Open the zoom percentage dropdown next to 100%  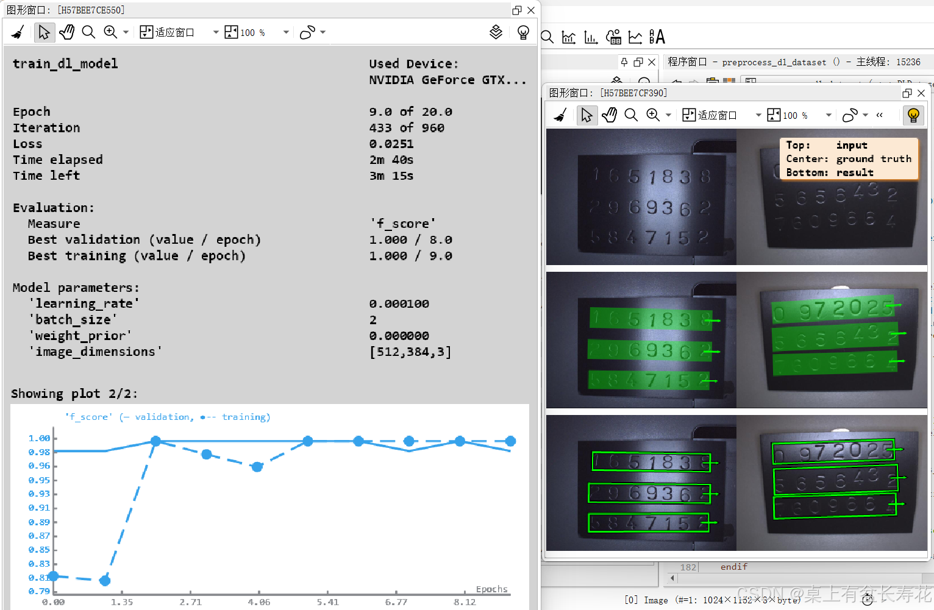tap(285, 32)
